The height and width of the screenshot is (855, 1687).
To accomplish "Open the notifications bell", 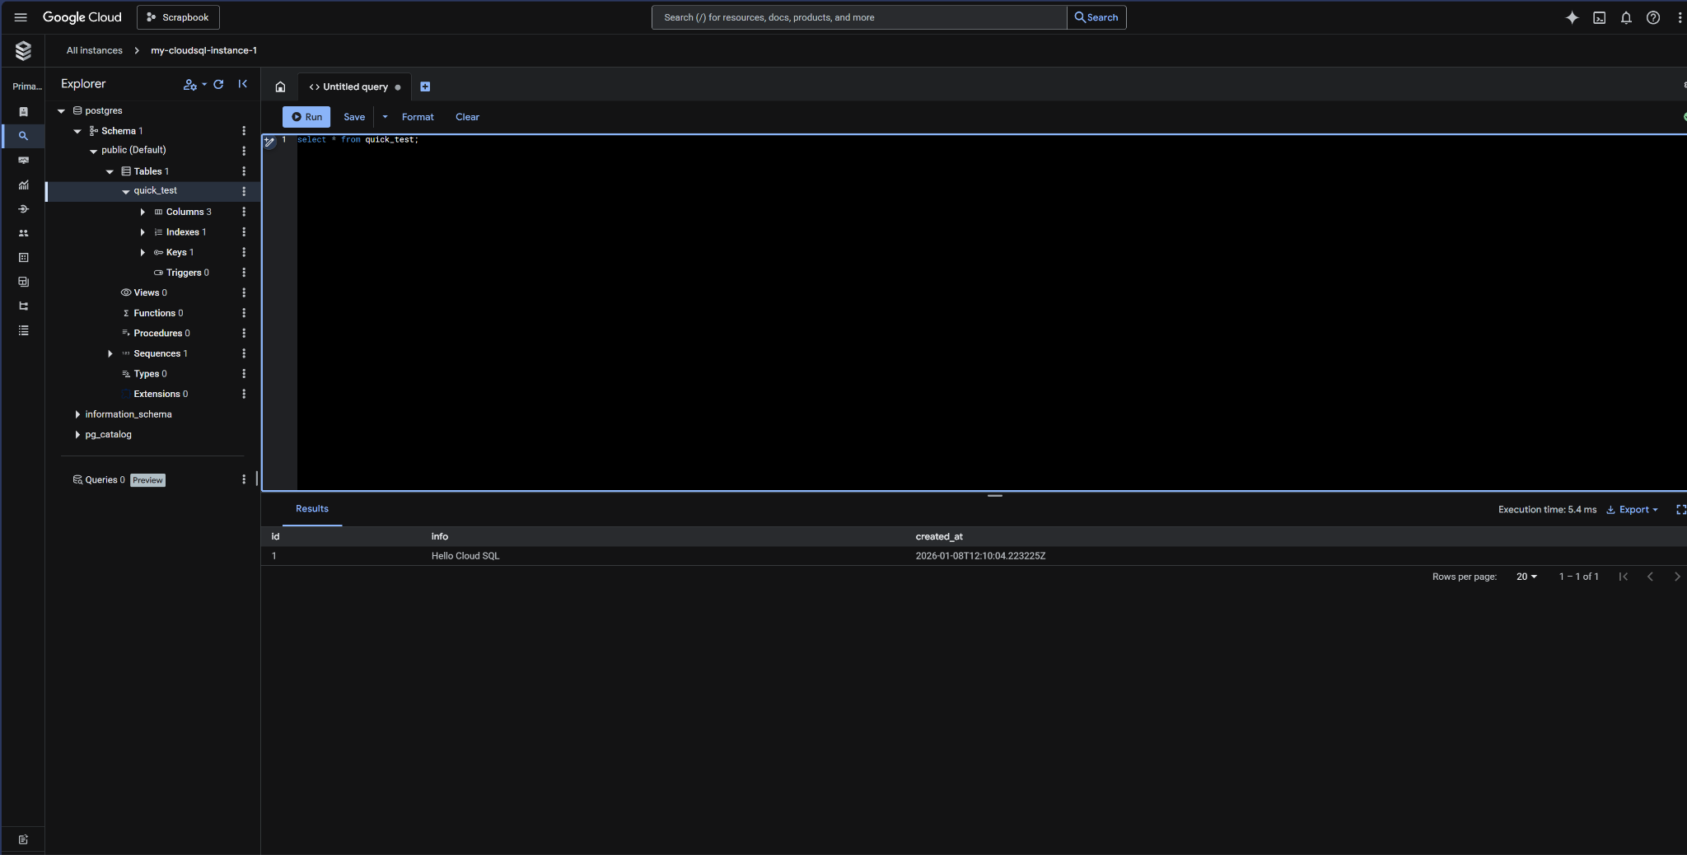I will [x=1626, y=17].
